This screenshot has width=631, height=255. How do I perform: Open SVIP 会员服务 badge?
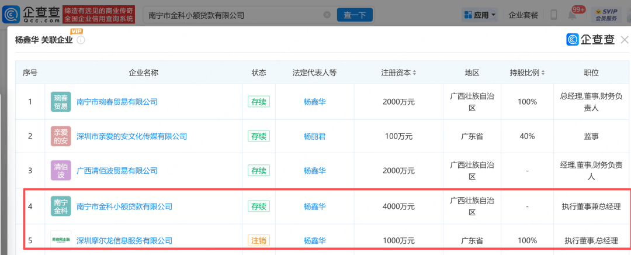606,15
